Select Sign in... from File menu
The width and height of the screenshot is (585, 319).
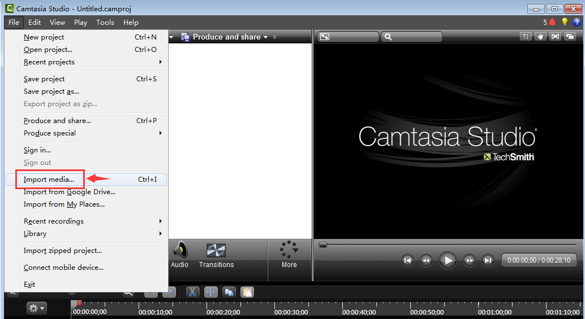click(87, 150)
